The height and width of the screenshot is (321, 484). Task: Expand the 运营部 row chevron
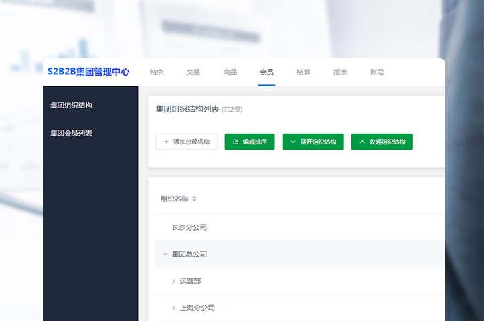[173, 282]
